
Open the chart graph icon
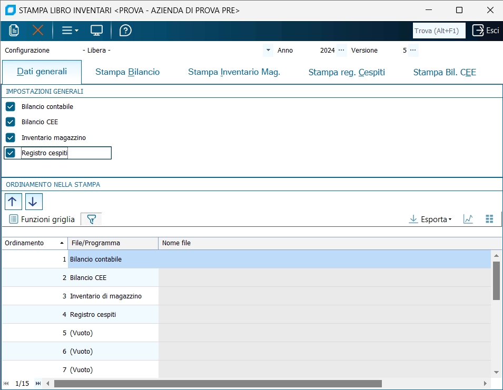pyautogui.click(x=468, y=219)
